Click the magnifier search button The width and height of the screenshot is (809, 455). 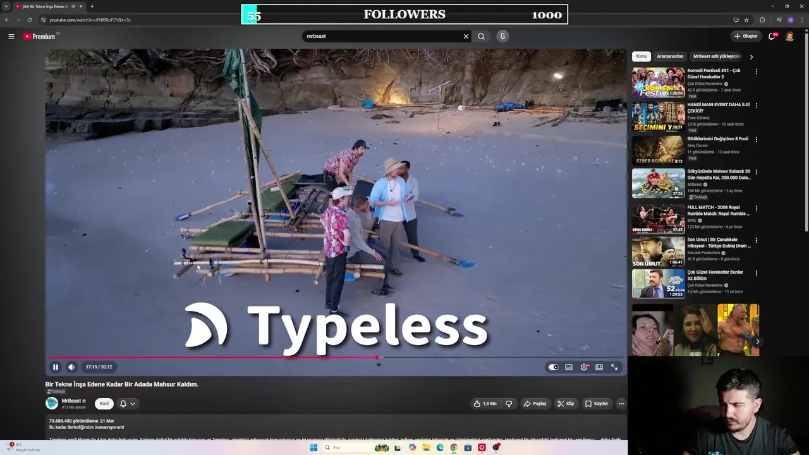[x=481, y=36]
